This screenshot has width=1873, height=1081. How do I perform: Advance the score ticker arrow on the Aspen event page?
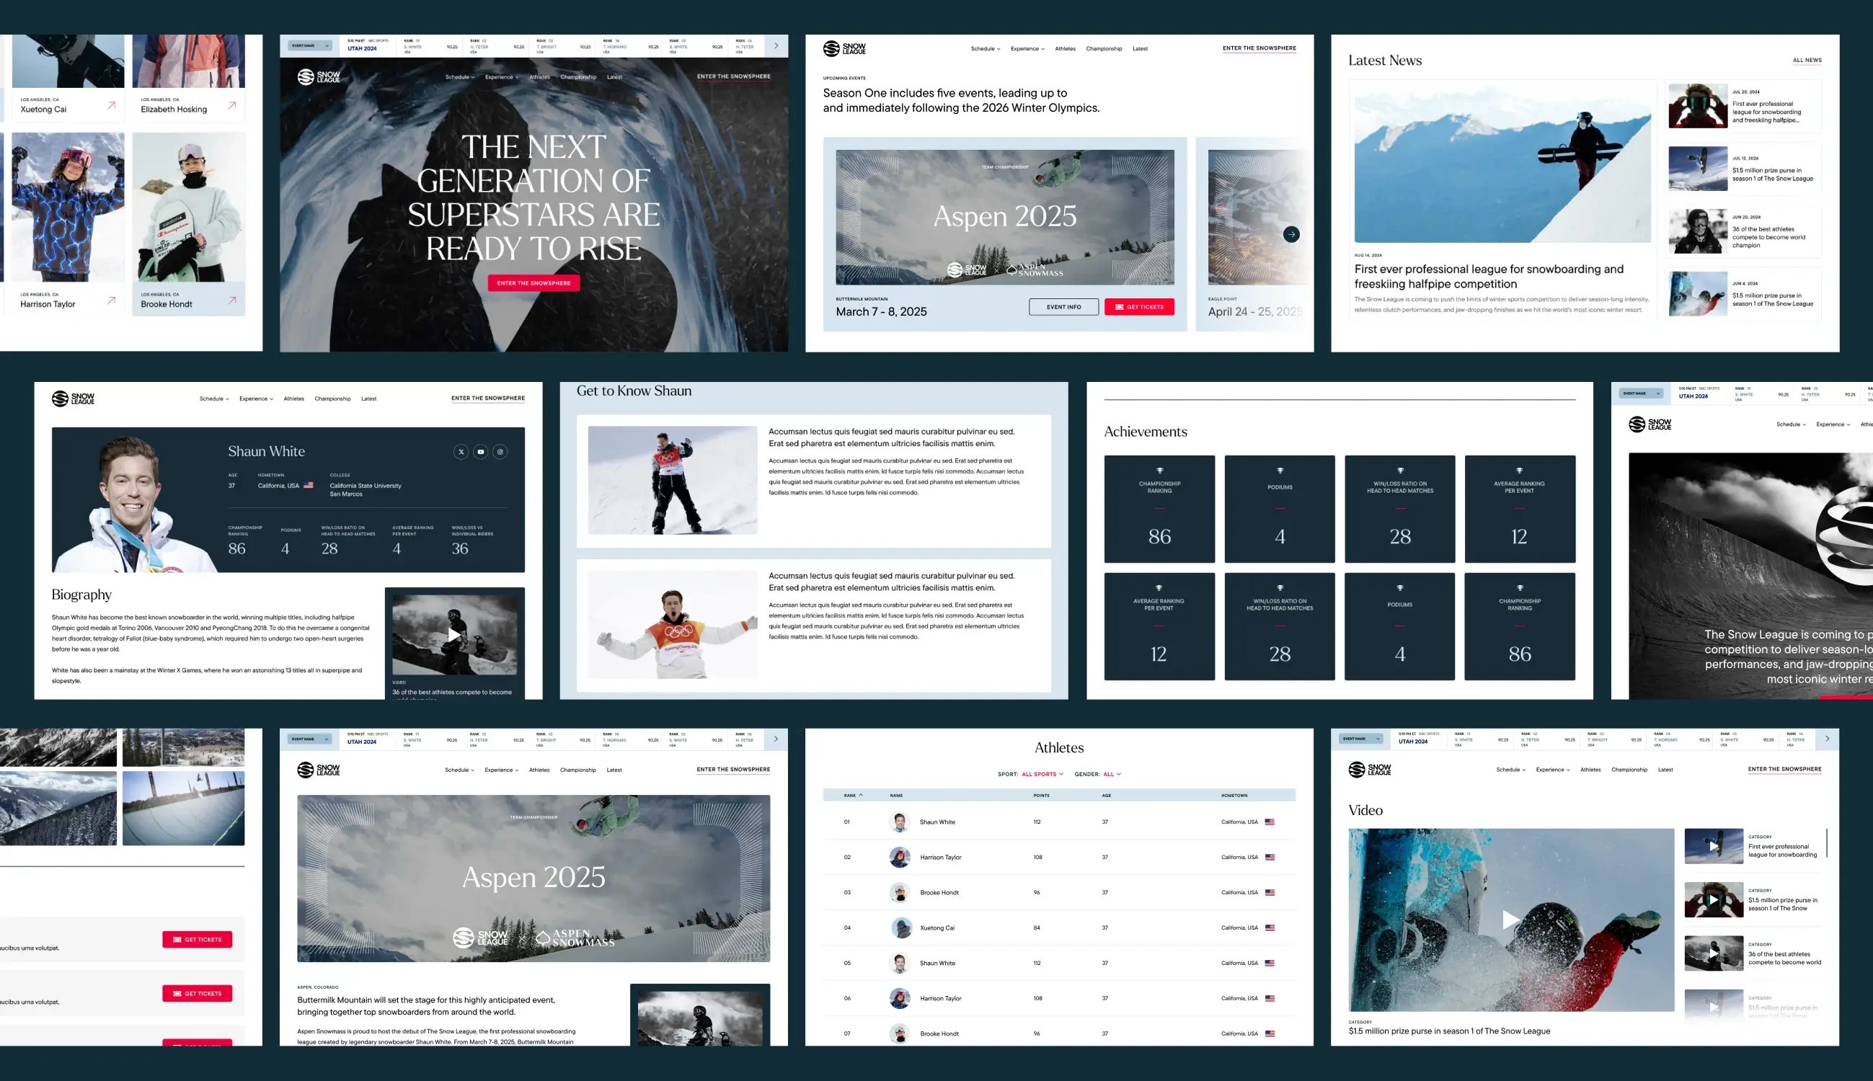(x=776, y=739)
